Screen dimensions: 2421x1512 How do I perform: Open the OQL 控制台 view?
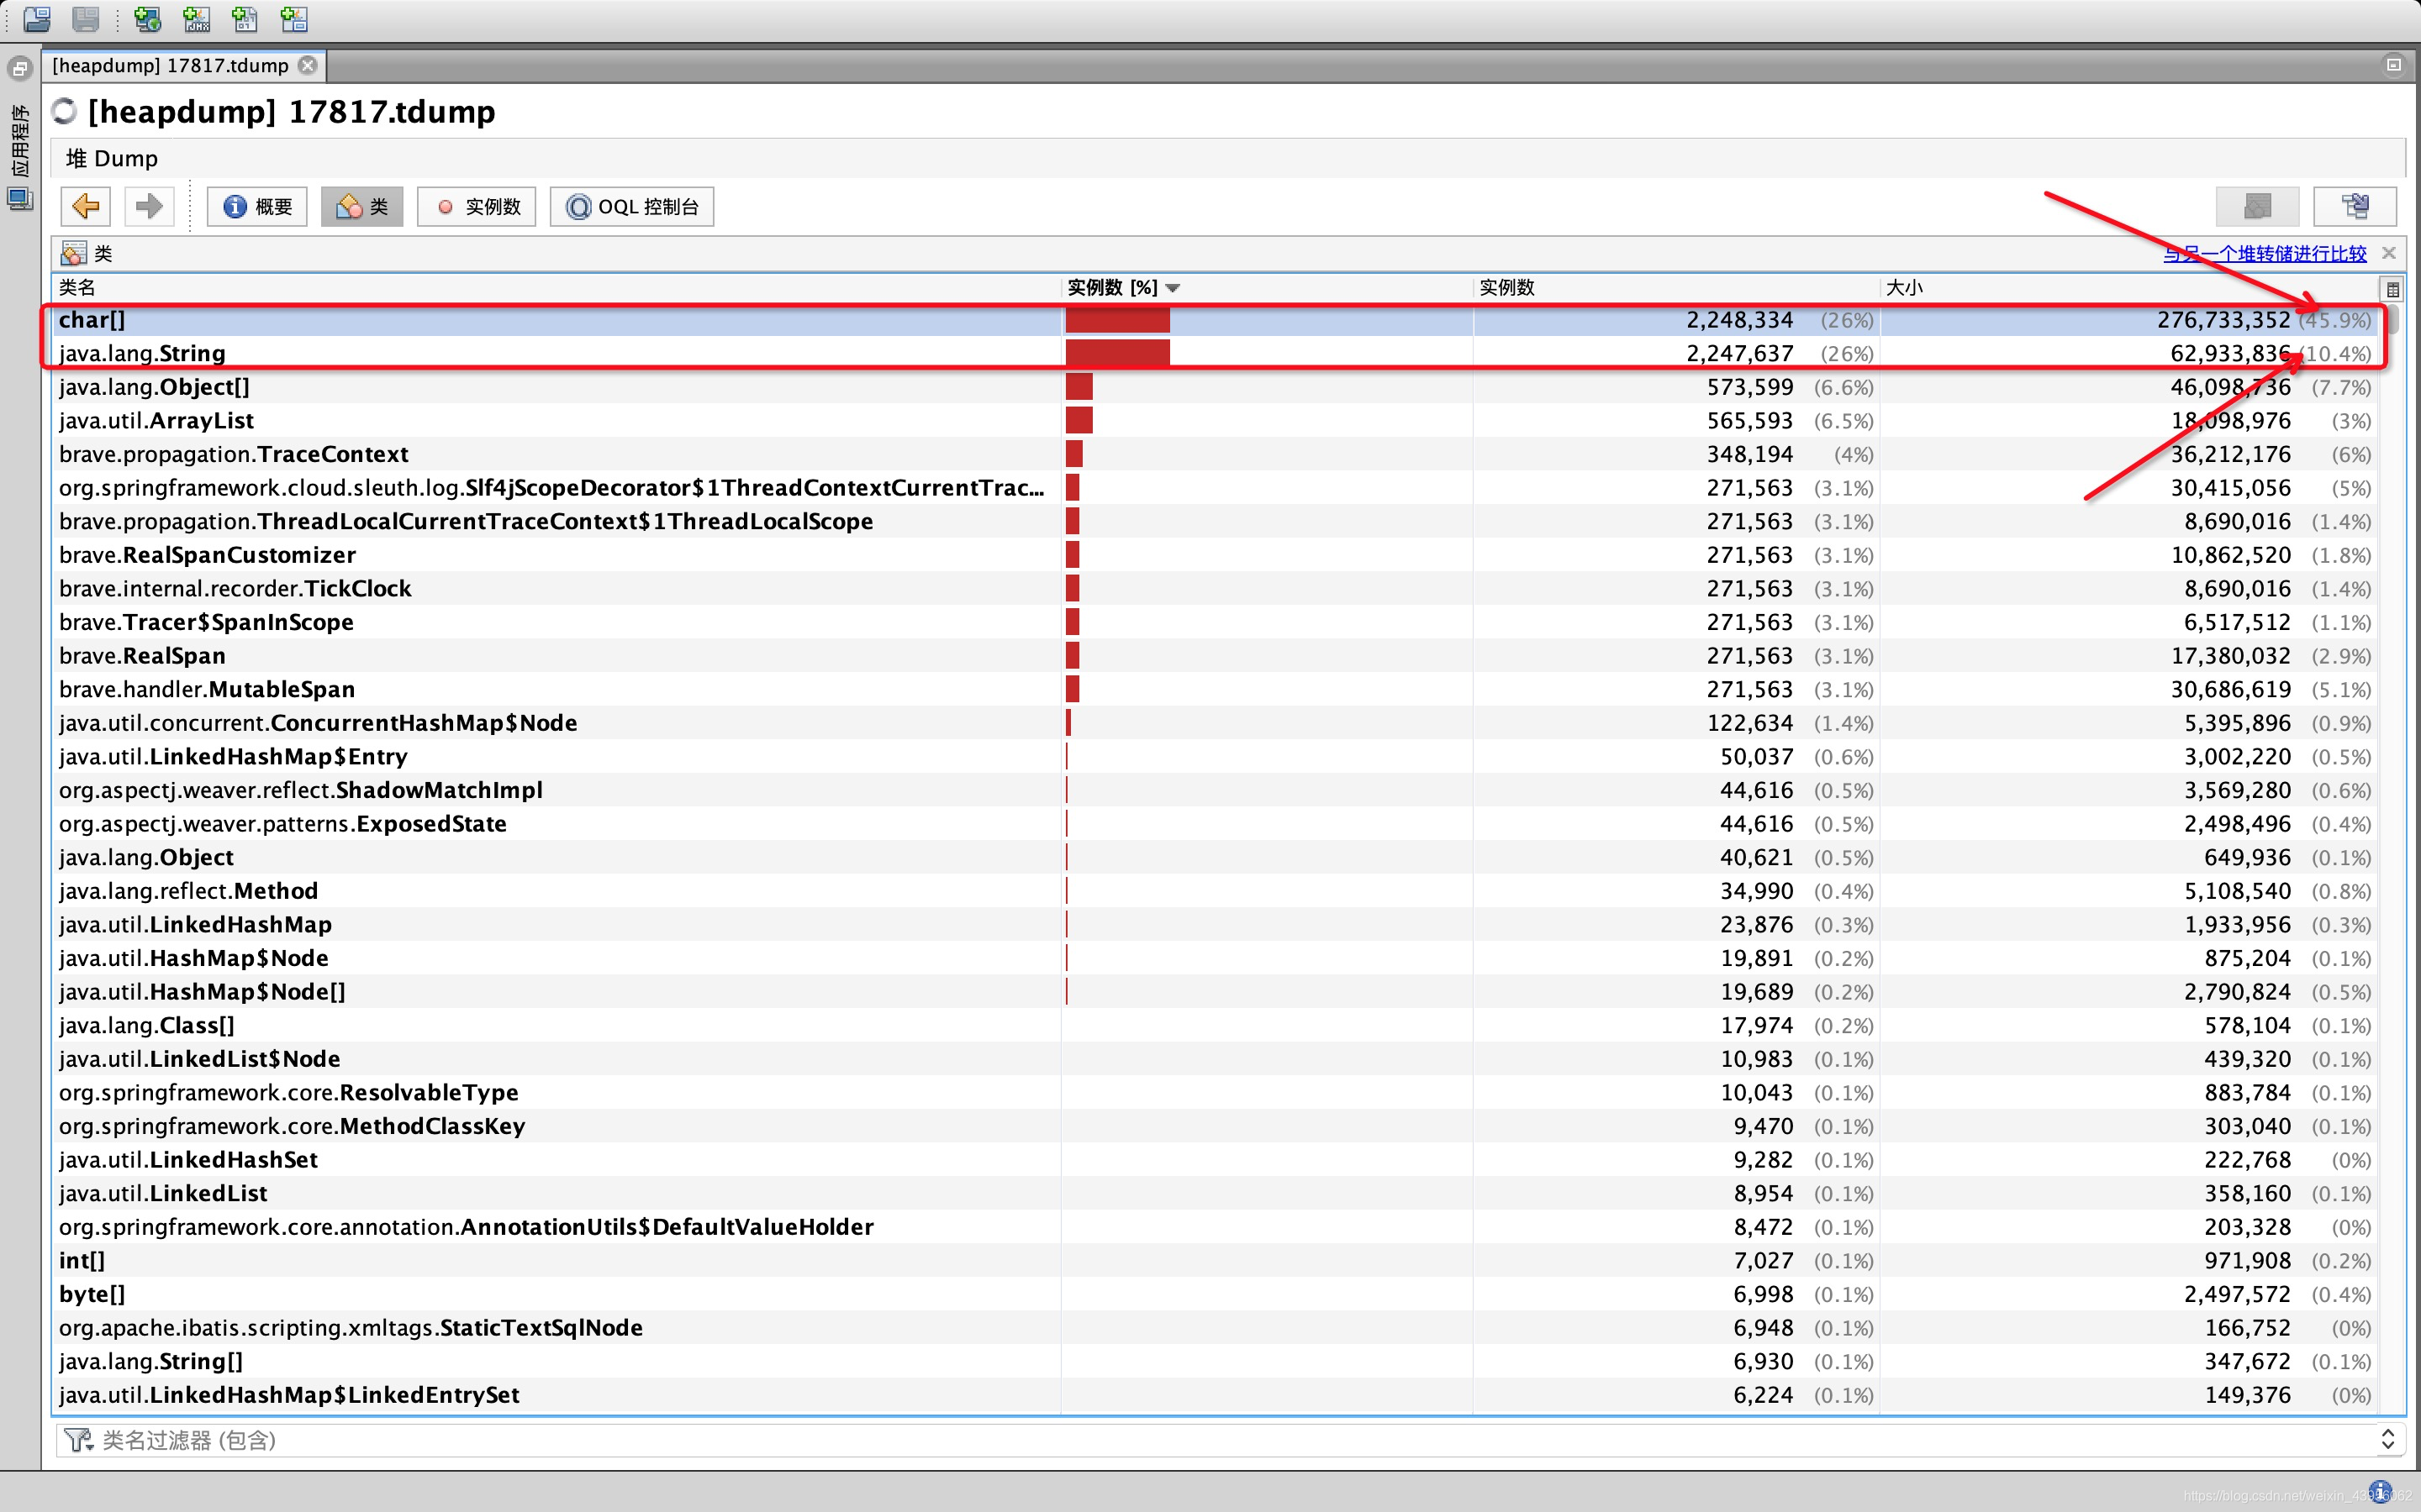point(632,207)
